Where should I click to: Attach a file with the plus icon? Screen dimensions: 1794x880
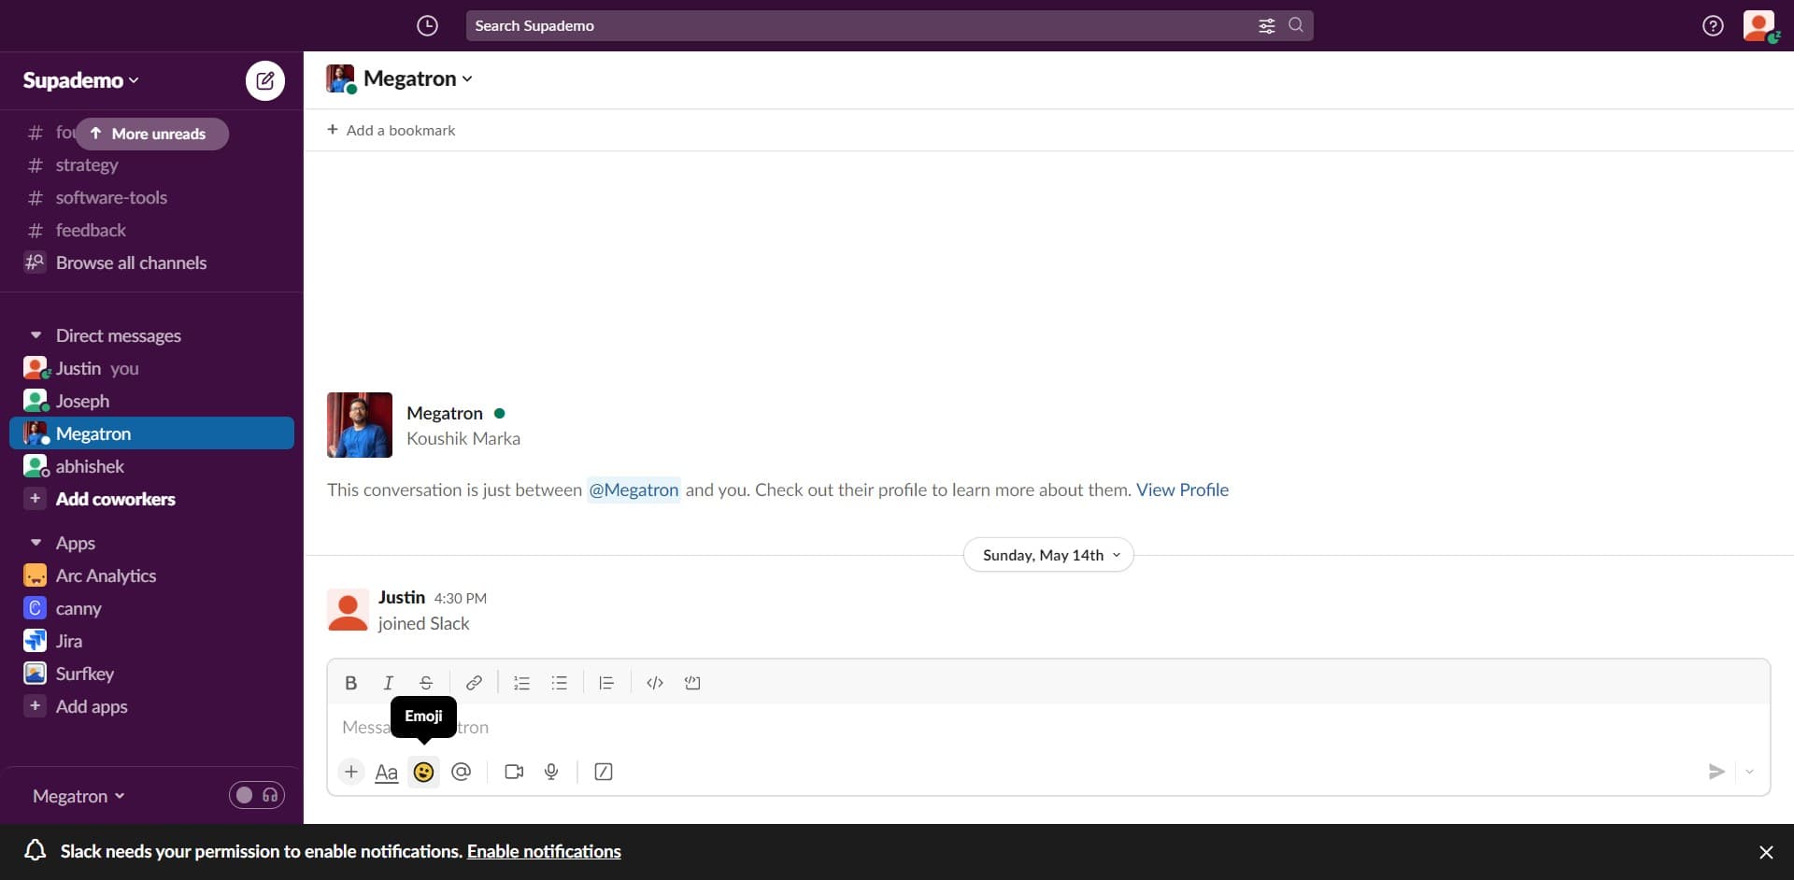click(350, 772)
